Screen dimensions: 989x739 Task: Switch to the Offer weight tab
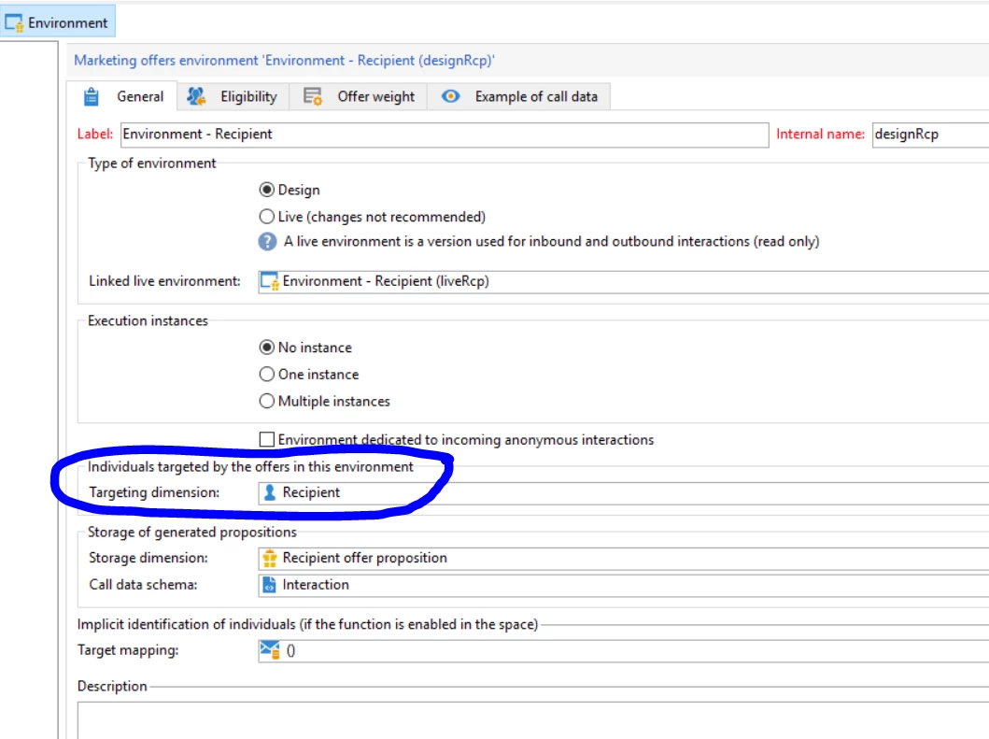point(359,96)
